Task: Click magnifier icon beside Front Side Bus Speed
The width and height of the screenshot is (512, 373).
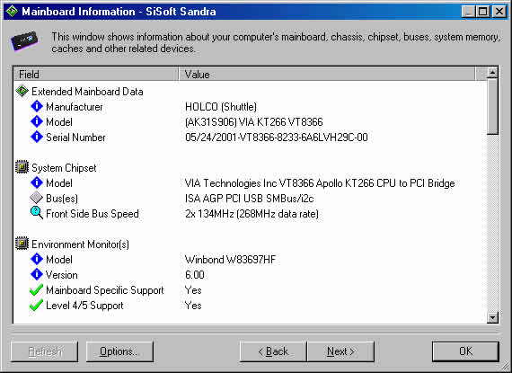Action: click(37, 213)
